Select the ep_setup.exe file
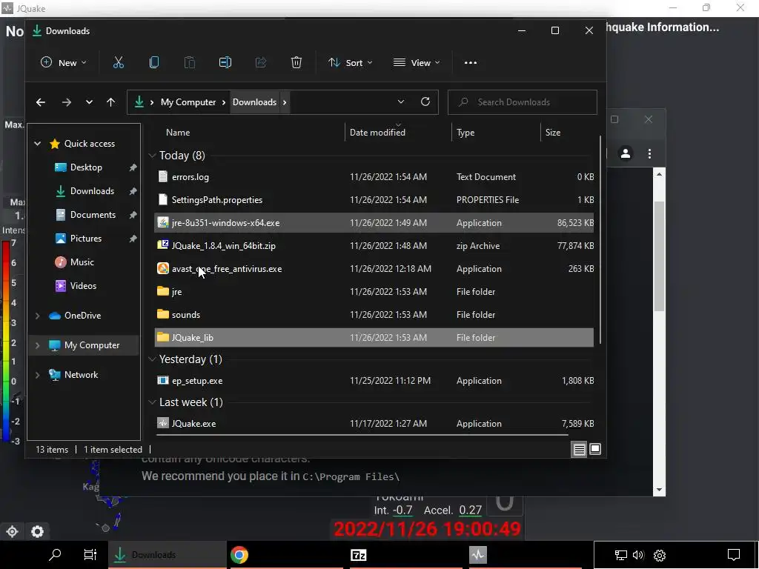The width and height of the screenshot is (759, 569). [374, 381]
